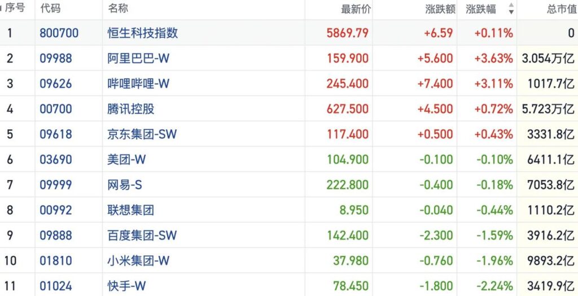This screenshot has width=578, height=296.
Task: Open 腾讯控股 stock details
Action: pyautogui.click(x=131, y=109)
